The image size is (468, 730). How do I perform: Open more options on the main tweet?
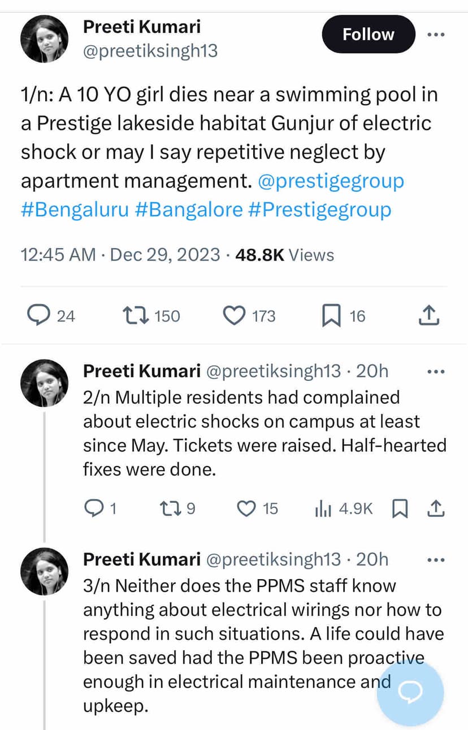coord(435,34)
